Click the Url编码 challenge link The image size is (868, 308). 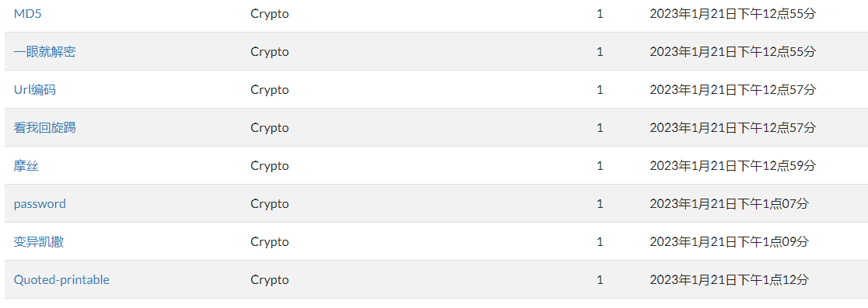point(34,89)
